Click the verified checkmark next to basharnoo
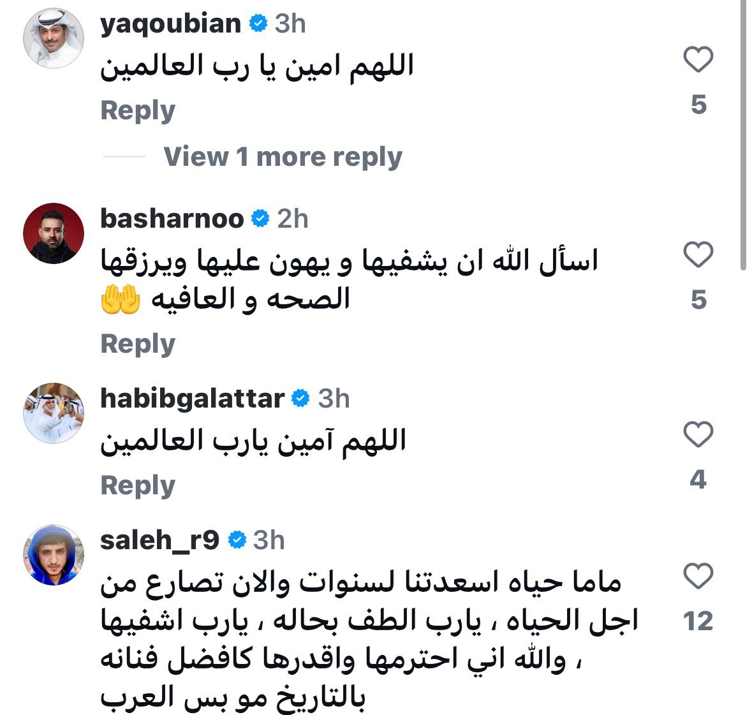Viewport: 752px width, 715px height. tap(260, 219)
